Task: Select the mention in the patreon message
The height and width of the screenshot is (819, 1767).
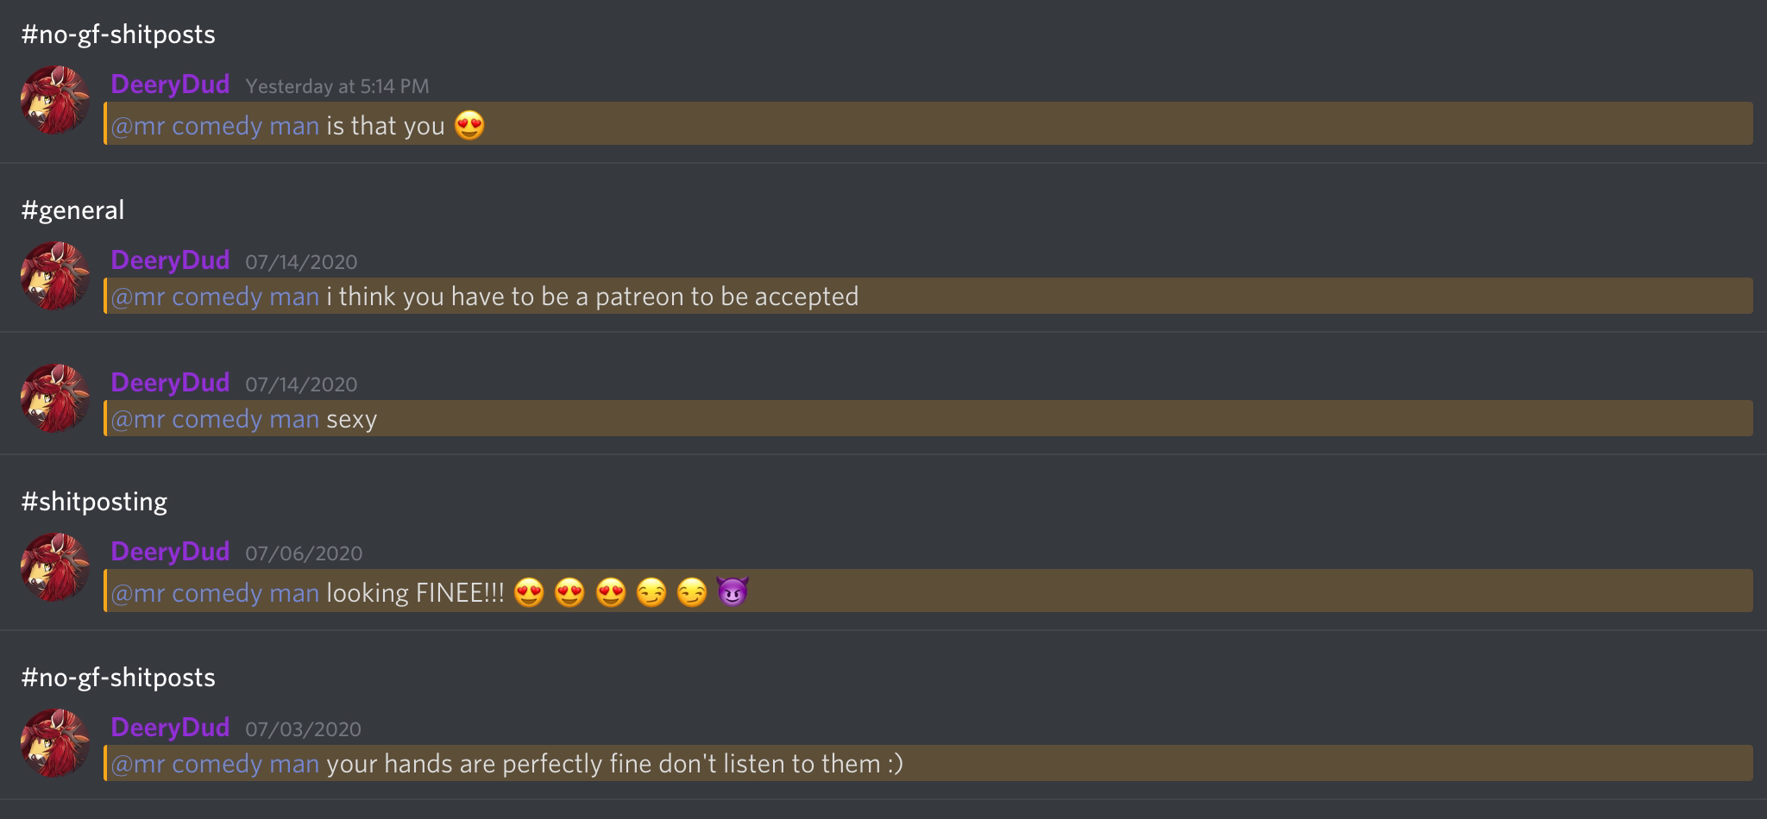Action: [215, 297]
